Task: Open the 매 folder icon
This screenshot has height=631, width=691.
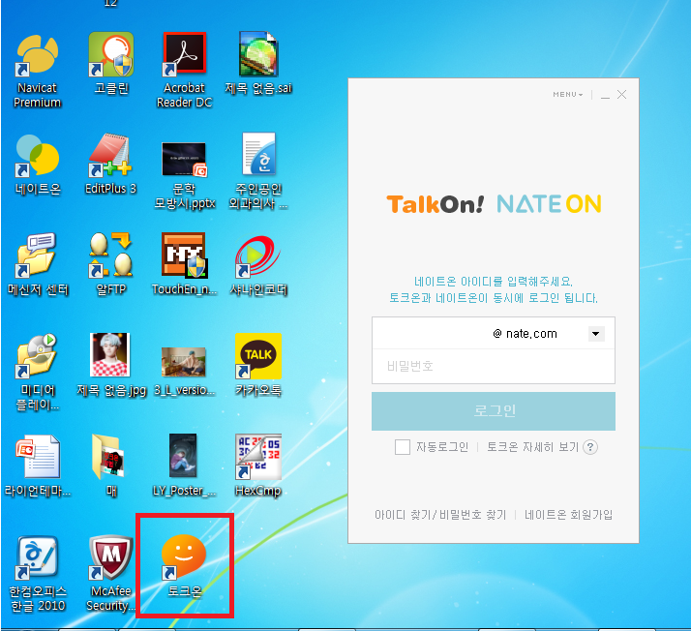Action: coord(109,466)
